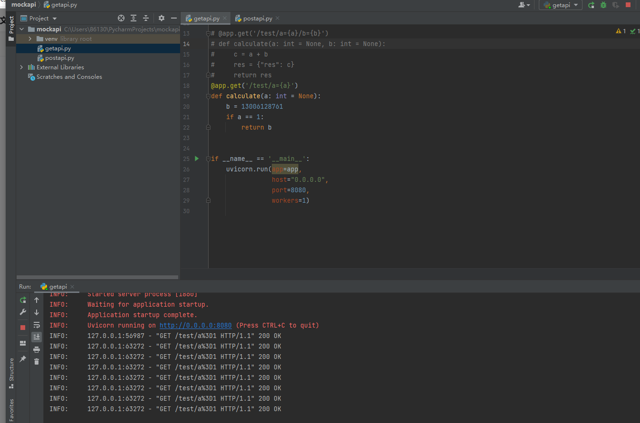This screenshot has height=423, width=640.
Task: Click the down arrow in the Run console
Action: tap(37, 312)
